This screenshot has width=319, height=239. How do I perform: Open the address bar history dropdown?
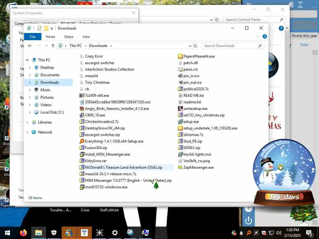(190, 46)
